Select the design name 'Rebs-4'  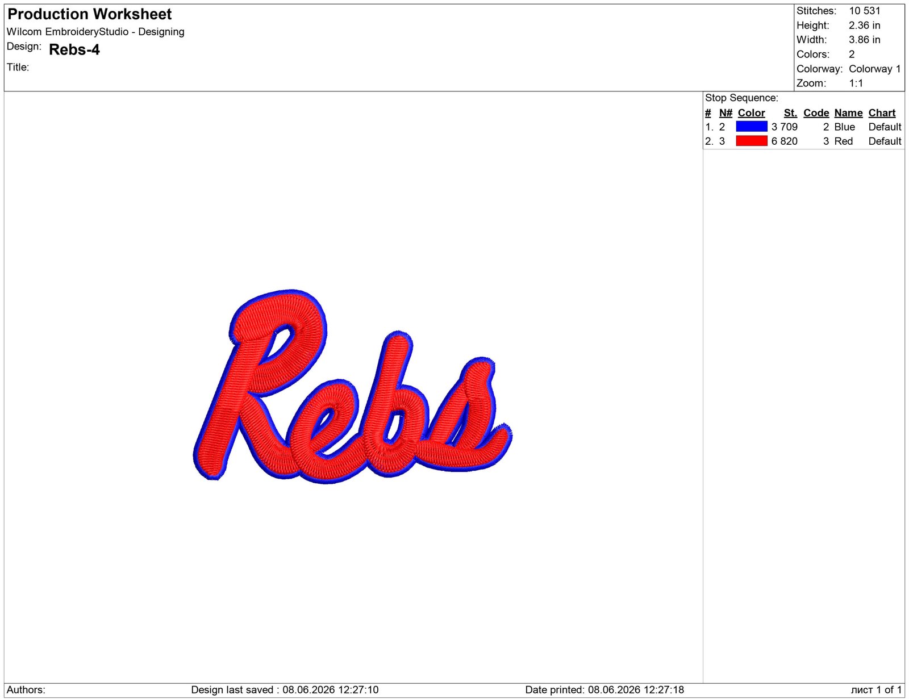pyautogui.click(x=74, y=50)
